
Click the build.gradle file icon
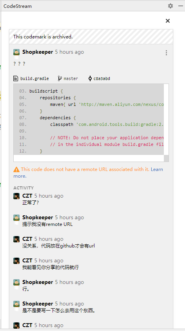point(16,78)
